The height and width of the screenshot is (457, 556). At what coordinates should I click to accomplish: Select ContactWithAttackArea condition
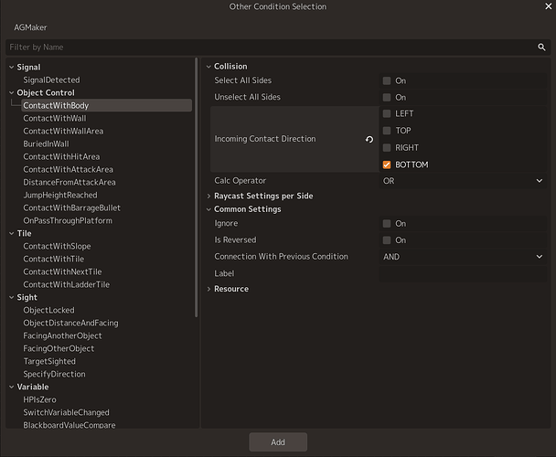68,169
